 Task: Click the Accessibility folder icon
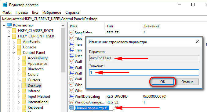tap(24, 58)
